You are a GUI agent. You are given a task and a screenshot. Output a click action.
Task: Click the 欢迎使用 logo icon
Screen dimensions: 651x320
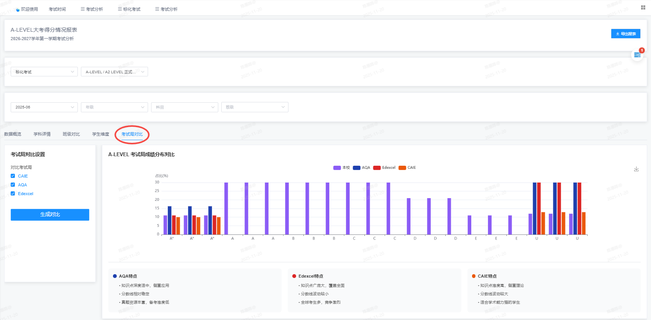tap(18, 10)
